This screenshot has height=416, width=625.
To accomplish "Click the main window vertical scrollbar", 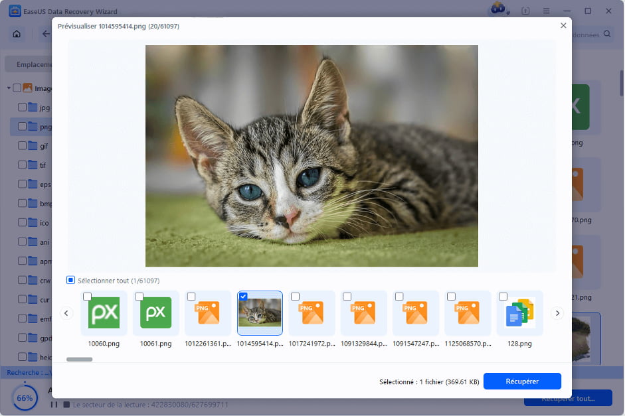I will [622, 83].
